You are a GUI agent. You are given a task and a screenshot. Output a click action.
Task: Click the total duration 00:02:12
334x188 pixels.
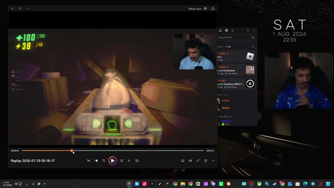tap(210, 151)
